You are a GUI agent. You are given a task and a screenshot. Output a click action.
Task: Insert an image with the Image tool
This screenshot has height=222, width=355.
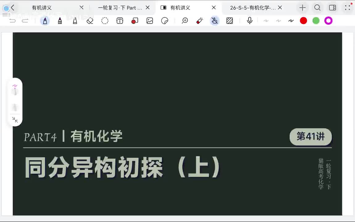[150, 21]
